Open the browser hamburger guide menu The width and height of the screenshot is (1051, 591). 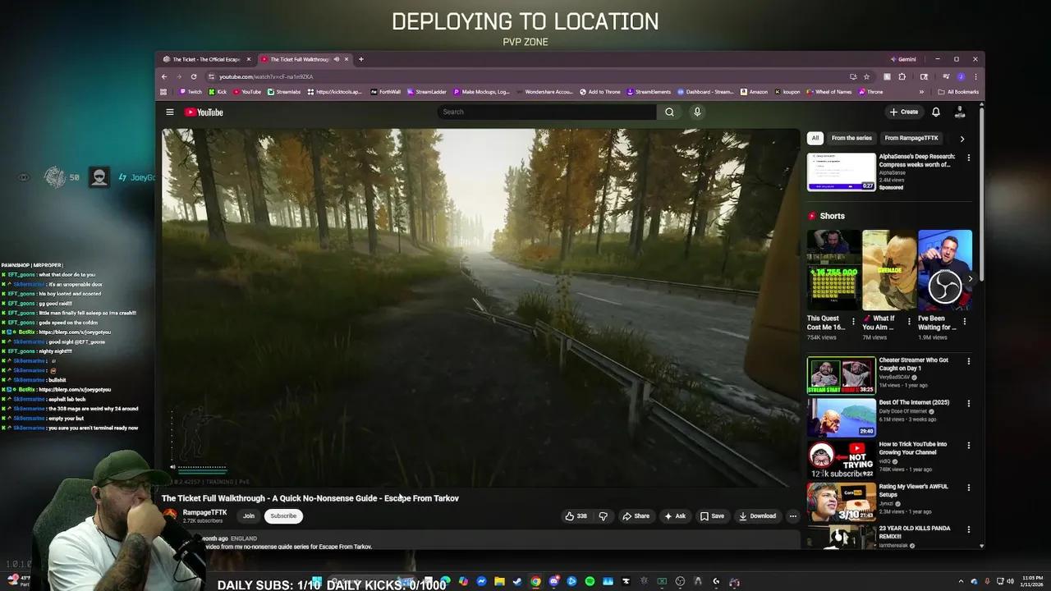169,112
